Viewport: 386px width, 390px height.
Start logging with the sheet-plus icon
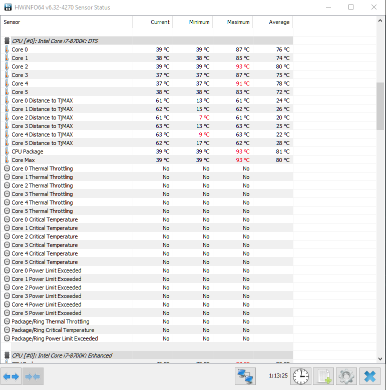point(323,376)
